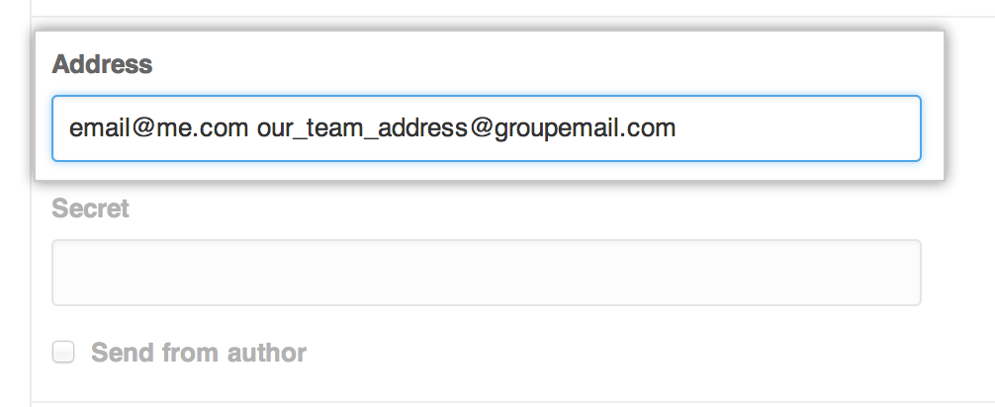Click the 'me.com' domain in Address field

tap(213, 128)
